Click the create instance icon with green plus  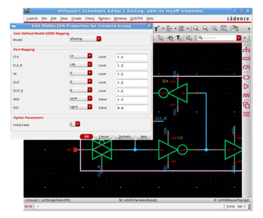click(236, 28)
